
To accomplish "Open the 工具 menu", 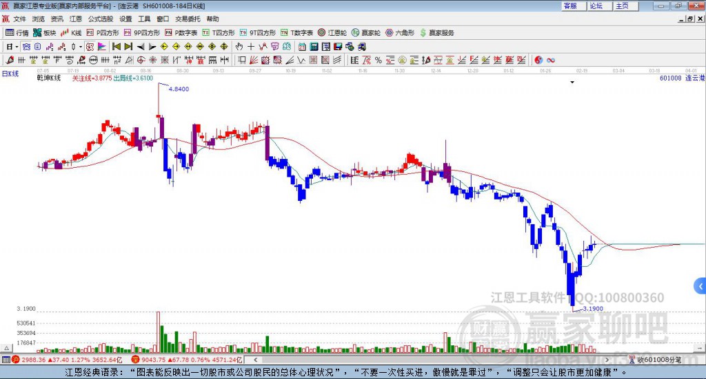I will (144, 19).
